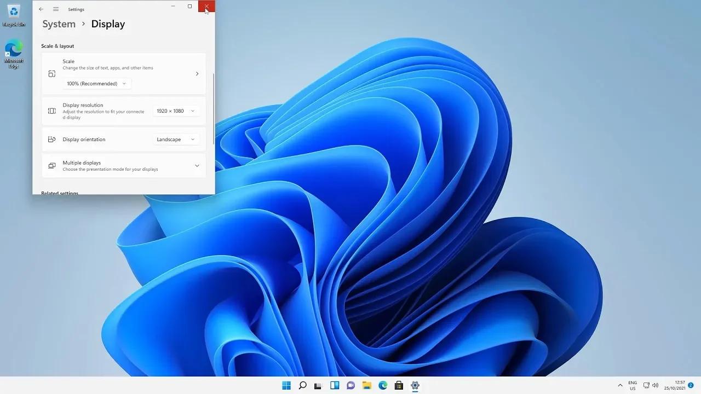
Task: Open the Start menu
Action: point(286,385)
